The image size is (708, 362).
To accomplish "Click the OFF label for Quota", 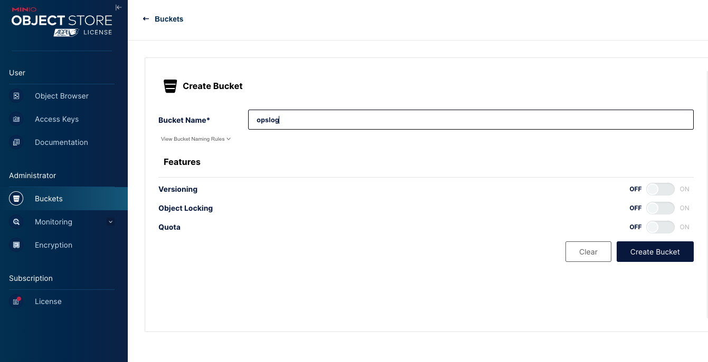I will (636, 227).
